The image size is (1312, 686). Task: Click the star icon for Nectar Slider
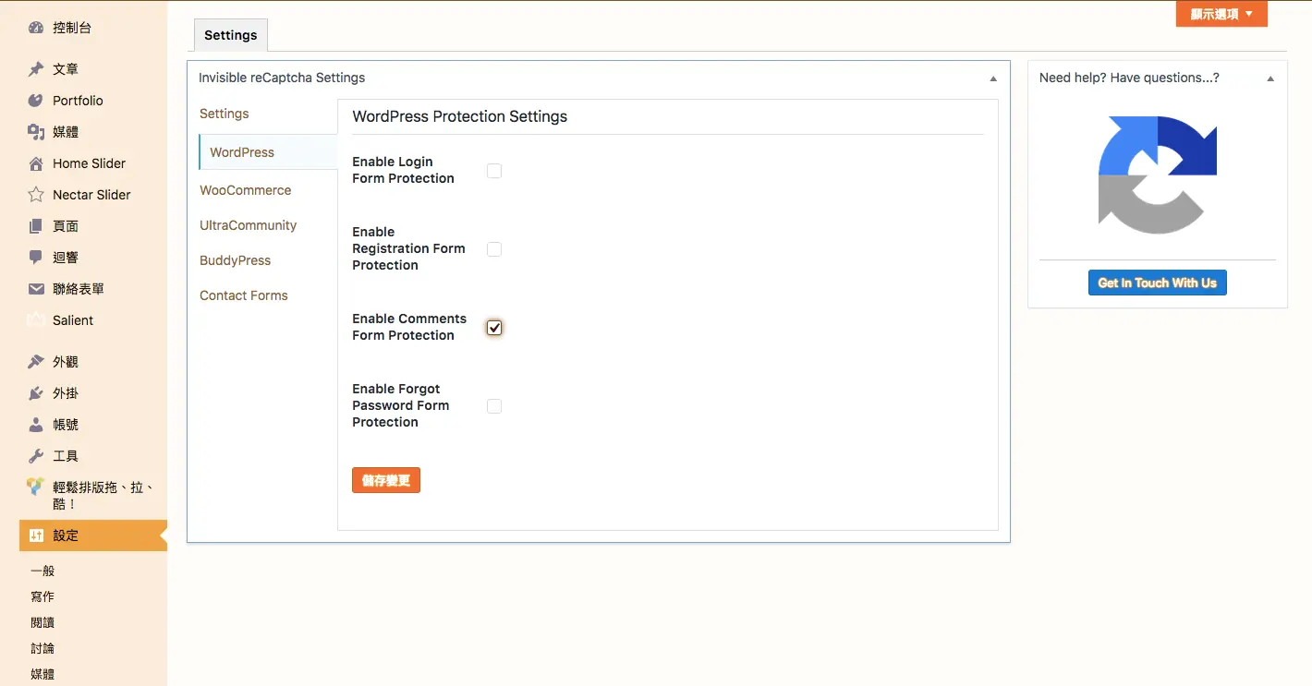click(x=36, y=195)
